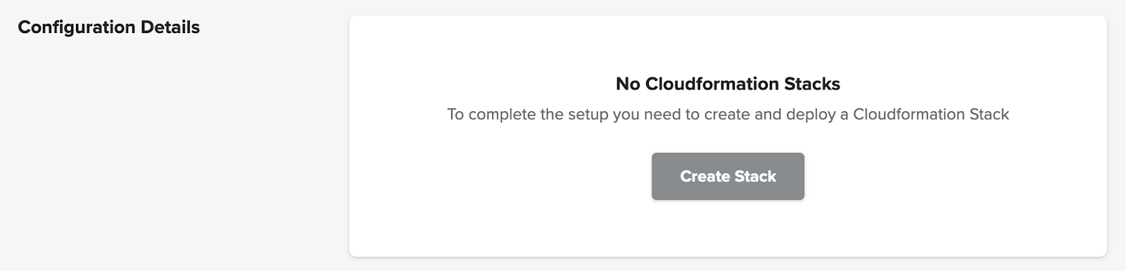Click the word Create on the gray button
This screenshot has width=1126, height=271.
[x=704, y=176]
